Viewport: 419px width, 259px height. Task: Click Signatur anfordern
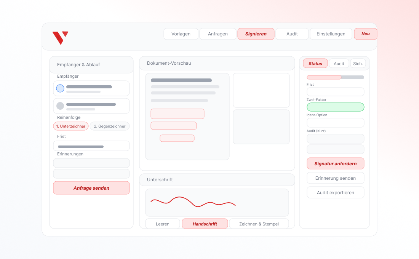[335, 164]
